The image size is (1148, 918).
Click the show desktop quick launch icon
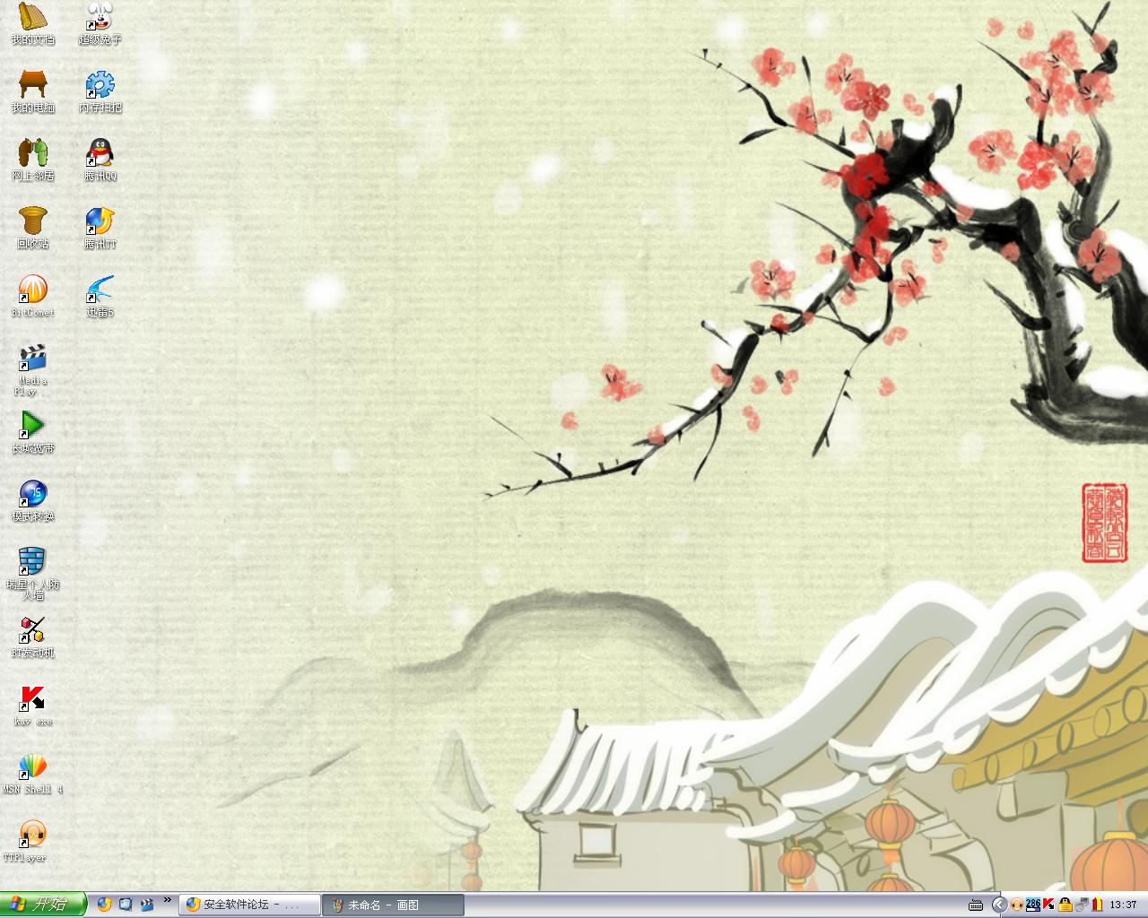click(x=126, y=905)
